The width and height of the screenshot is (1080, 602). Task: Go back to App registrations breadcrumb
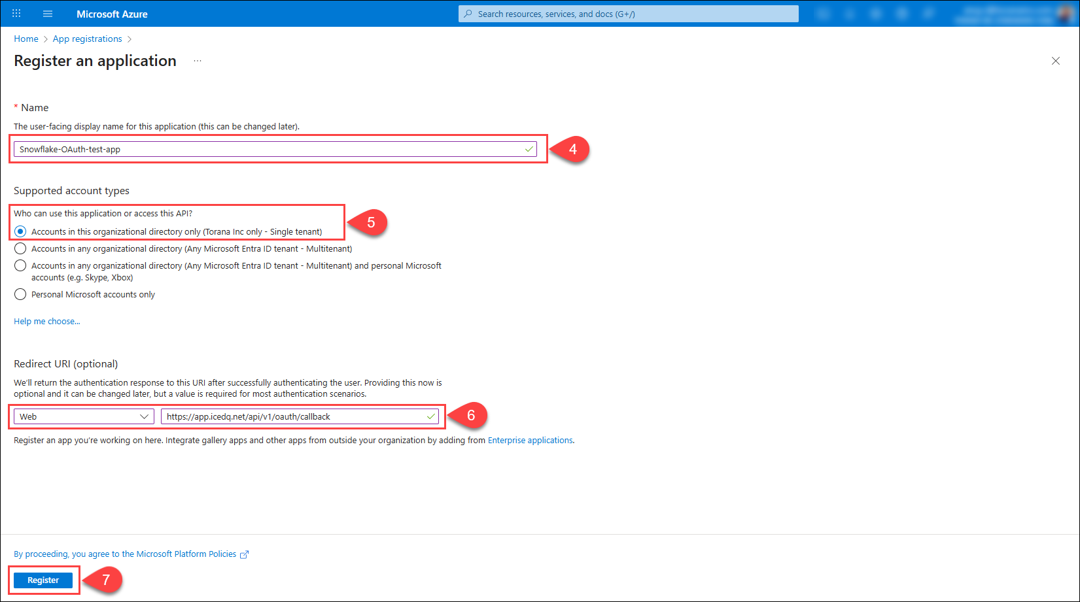click(87, 39)
